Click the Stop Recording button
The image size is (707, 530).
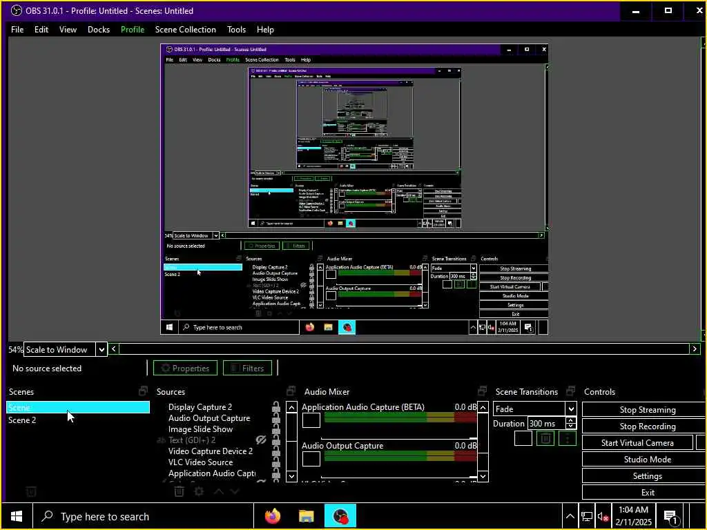pos(647,426)
